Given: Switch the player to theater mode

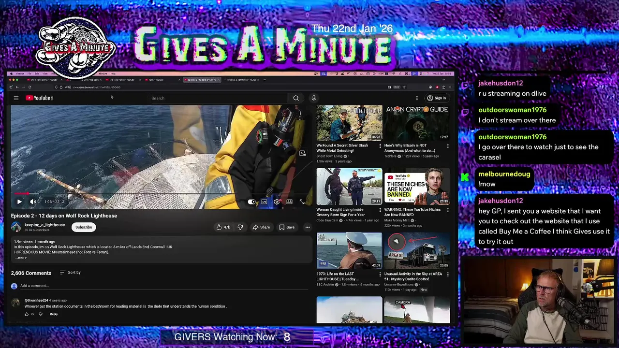Looking at the screenshot, I should point(289,202).
